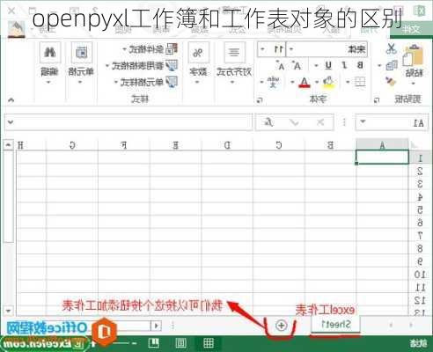Click the formula bar cancel X
Screen dimensions: 433x352
(320, 122)
